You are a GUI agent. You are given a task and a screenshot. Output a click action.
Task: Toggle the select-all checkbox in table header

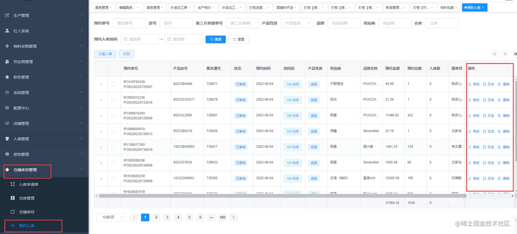[x=112, y=68]
